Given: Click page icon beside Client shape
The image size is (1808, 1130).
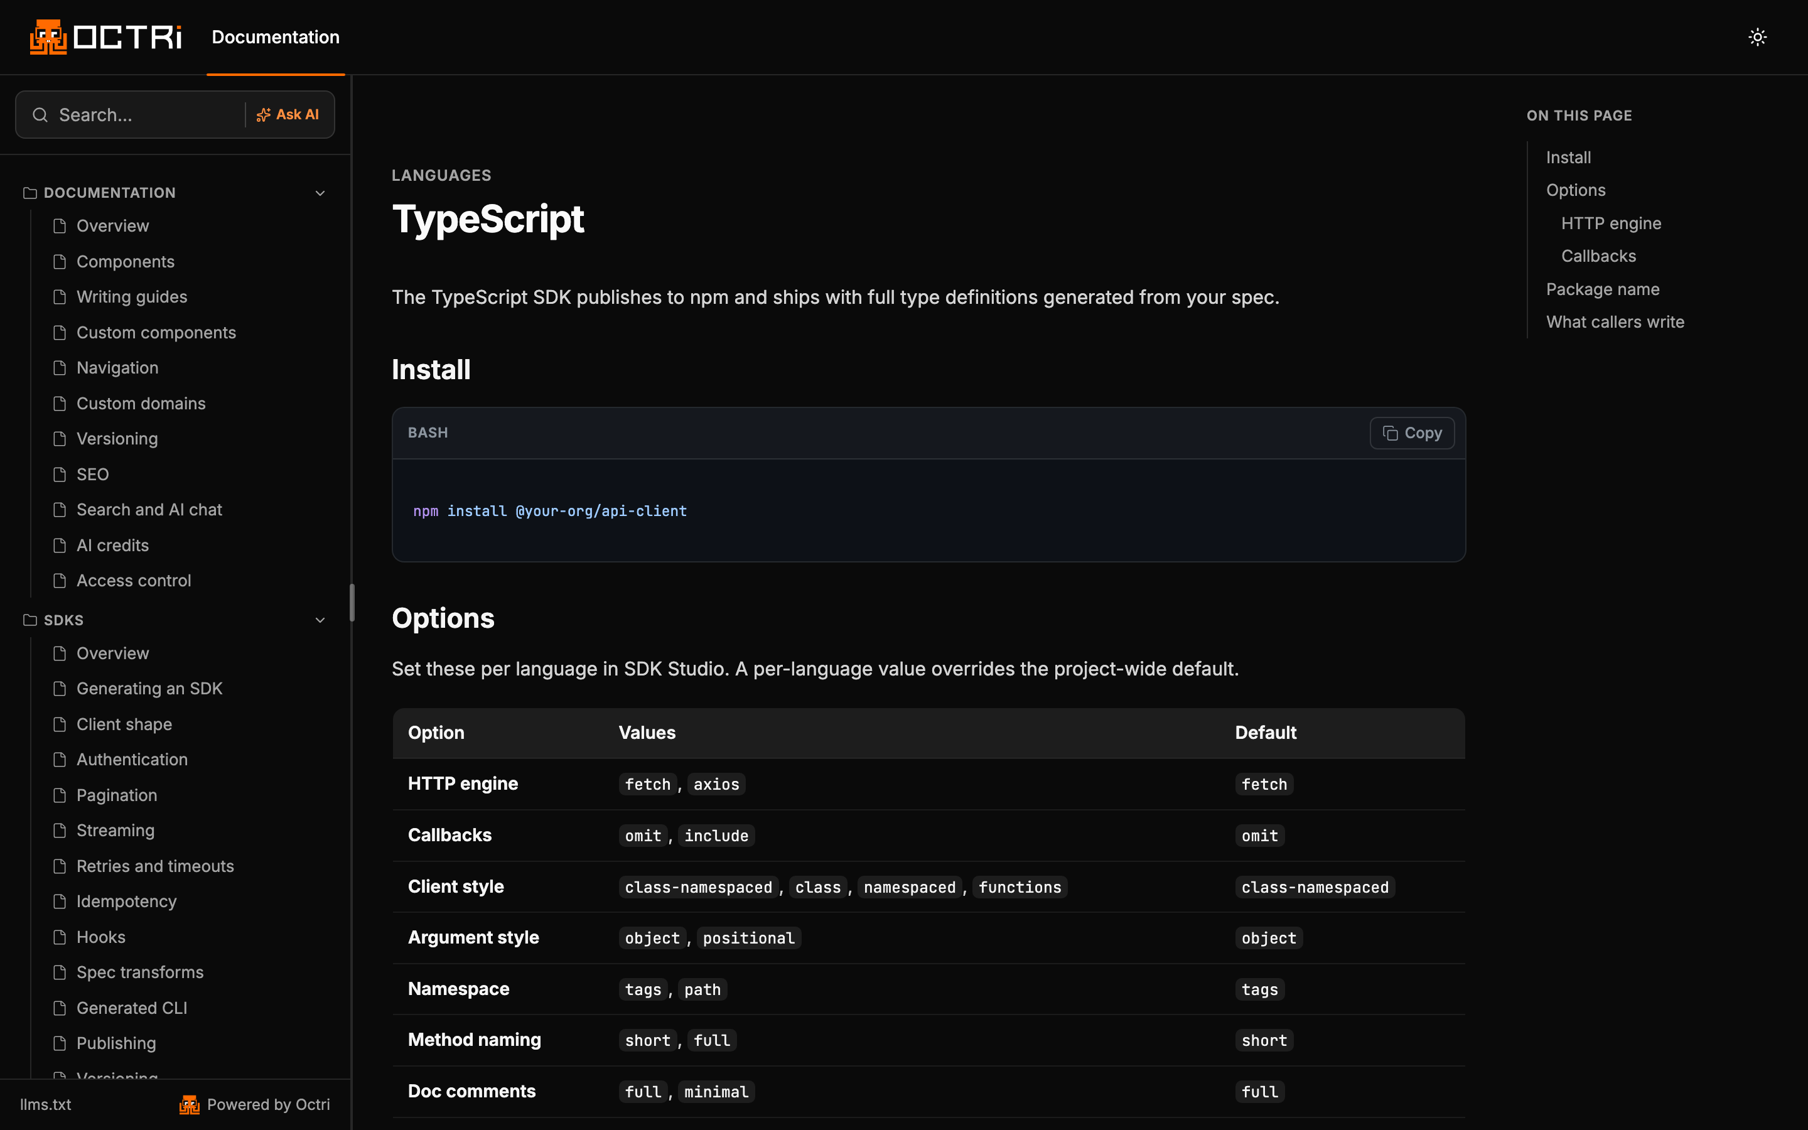Looking at the screenshot, I should 60,724.
